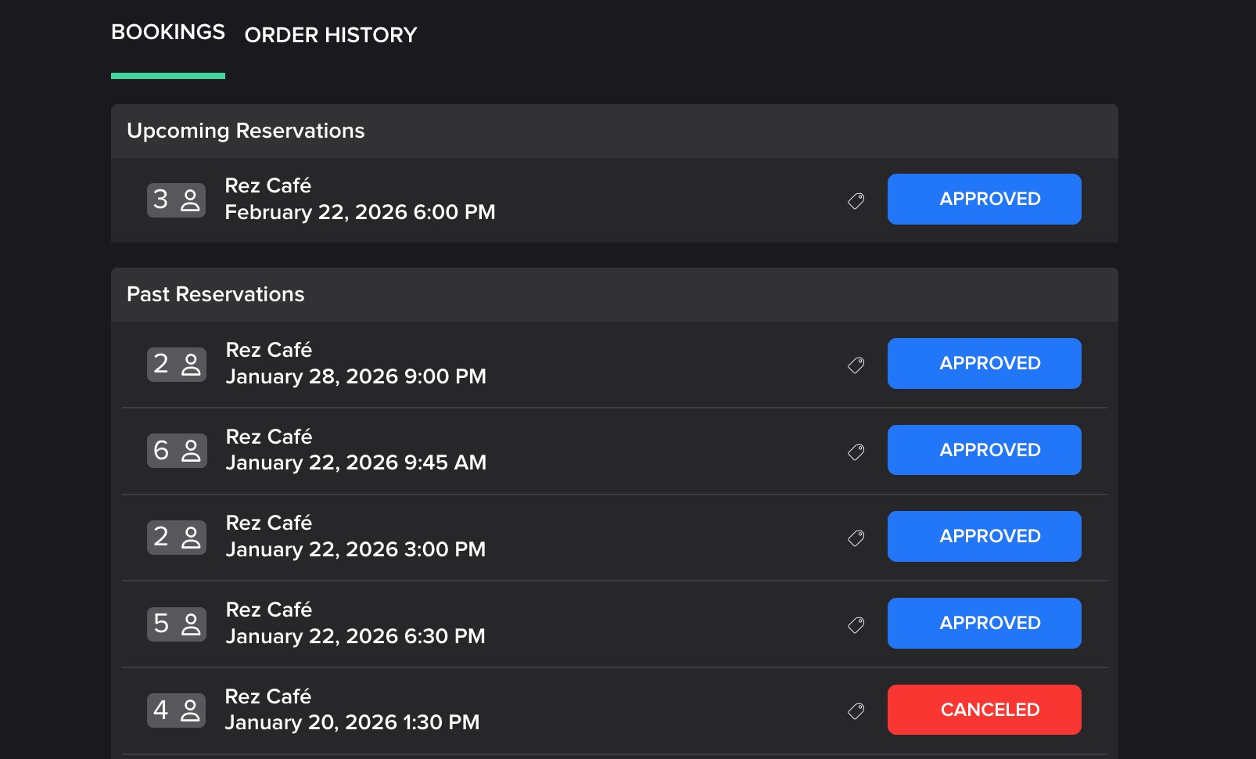Viewport: 1256px width, 759px height.
Task: Click tag icon for February 22 reservation
Action: [856, 201]
